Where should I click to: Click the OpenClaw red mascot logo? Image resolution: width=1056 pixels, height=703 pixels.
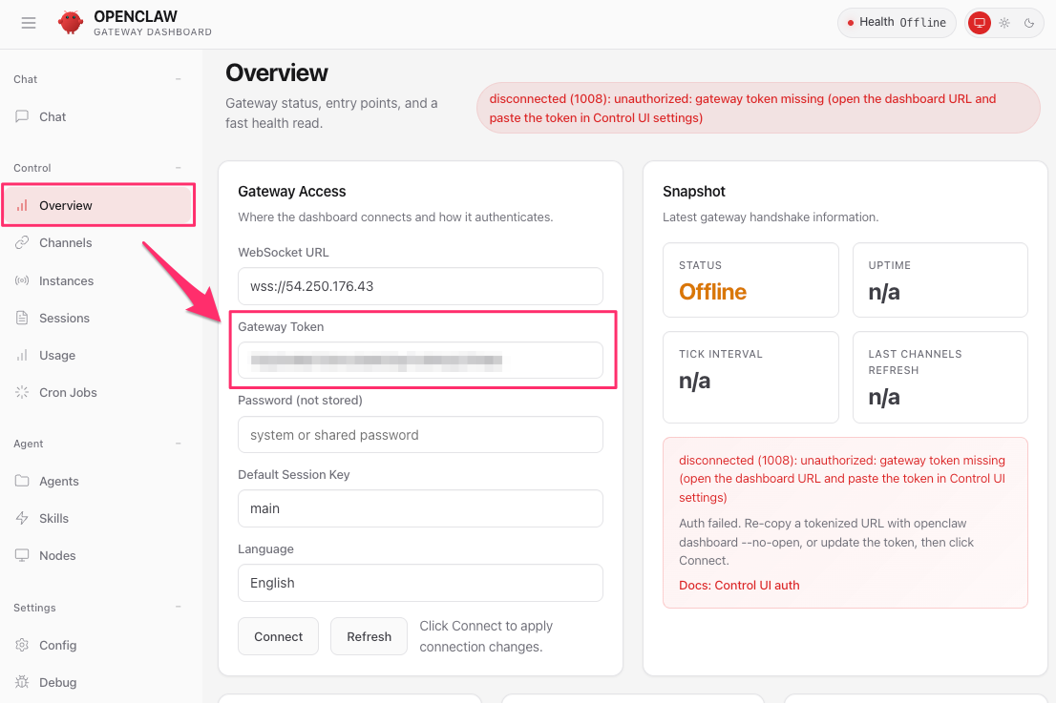coord(71,23)
